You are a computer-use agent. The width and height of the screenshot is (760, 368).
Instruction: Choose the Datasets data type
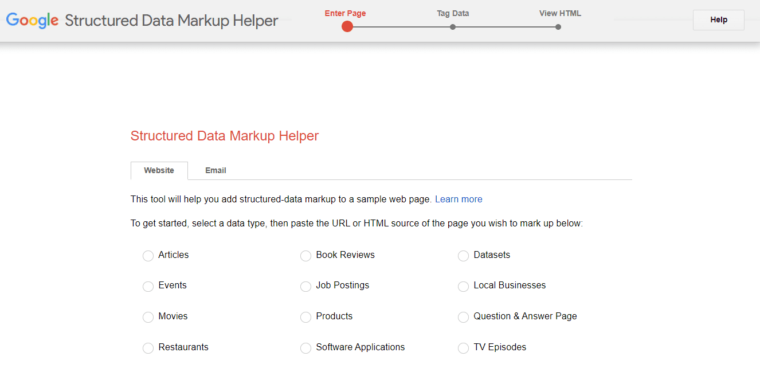click(x=463, y=256)
